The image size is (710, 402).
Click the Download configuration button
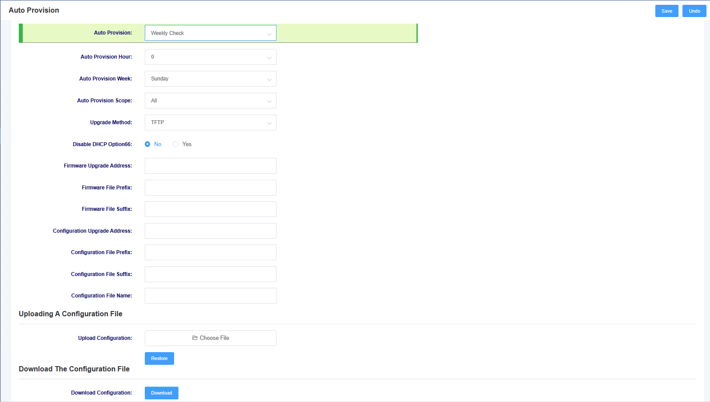161,393
